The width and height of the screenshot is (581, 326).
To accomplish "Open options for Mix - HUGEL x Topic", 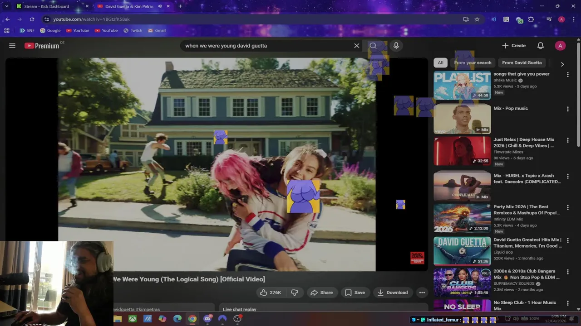I will click(x=567, y=176).
